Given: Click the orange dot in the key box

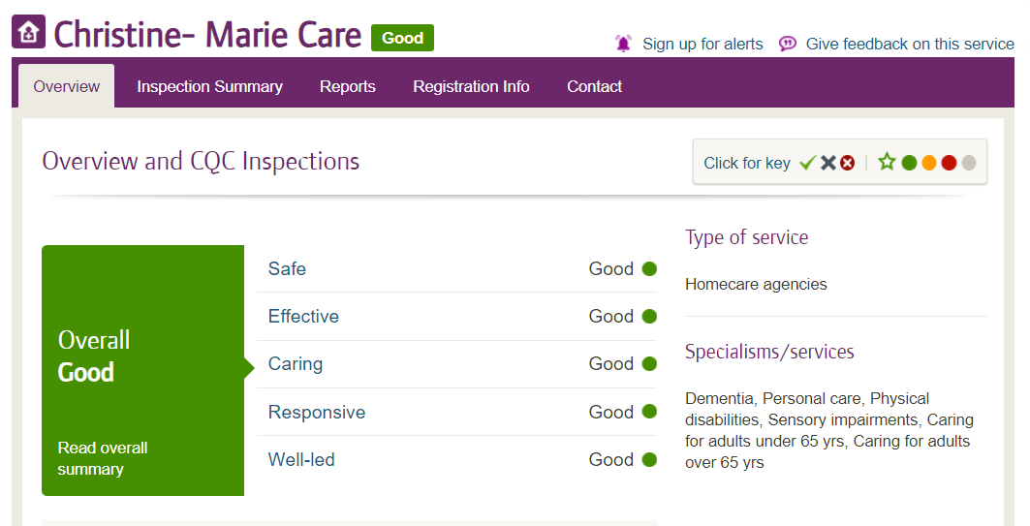Looking at the screenshot, I should pyautogui.click(x=929, y=162).
